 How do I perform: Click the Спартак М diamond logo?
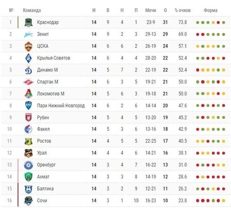(28, 82)
